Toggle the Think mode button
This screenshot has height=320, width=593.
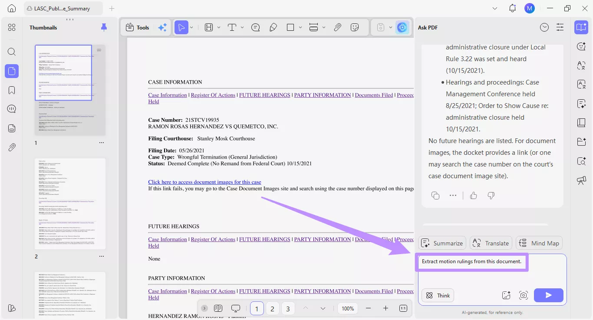438,295
